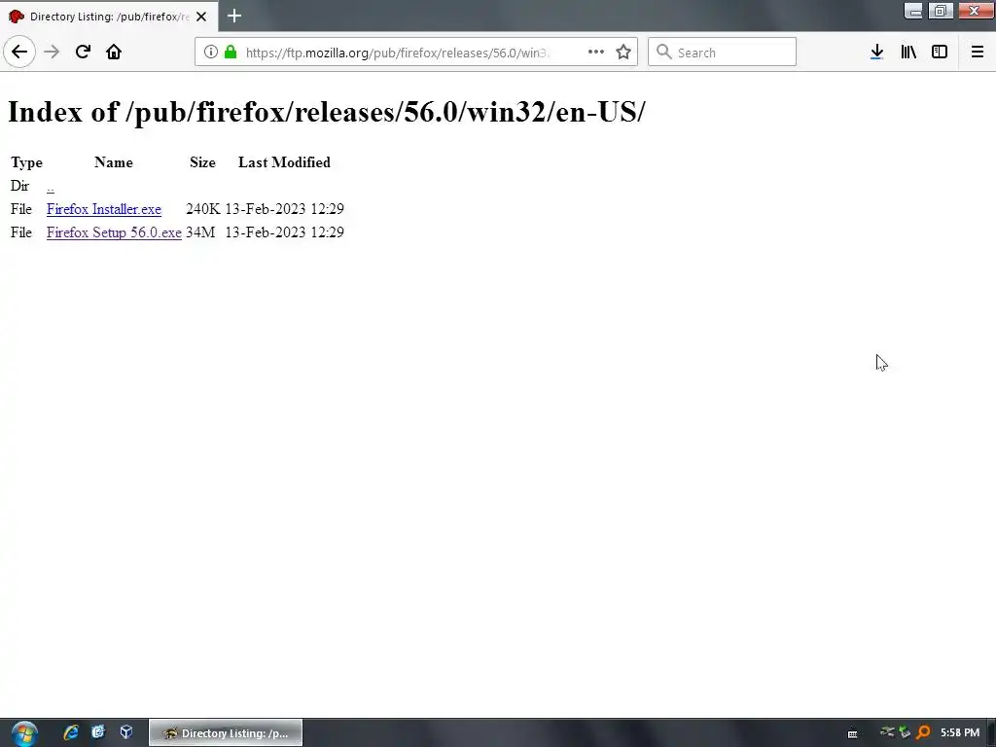Click the '34M' size value
This screenshot has width=996, height=747.
tap(200, 232)
